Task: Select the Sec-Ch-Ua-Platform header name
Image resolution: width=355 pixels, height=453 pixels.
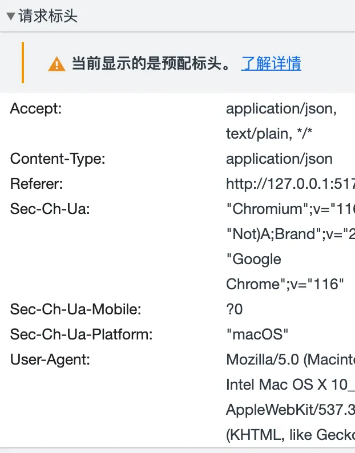Action: click(x=81, y=334)
